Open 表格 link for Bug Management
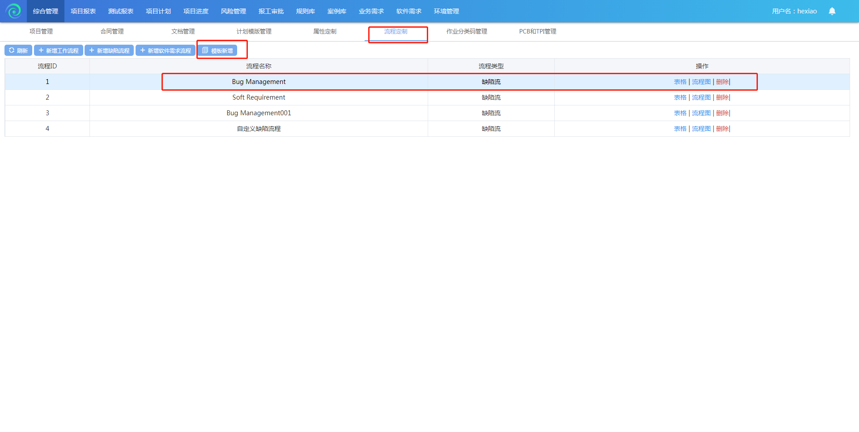The height and width of the screenshot is (432, 859). (680, 82)
